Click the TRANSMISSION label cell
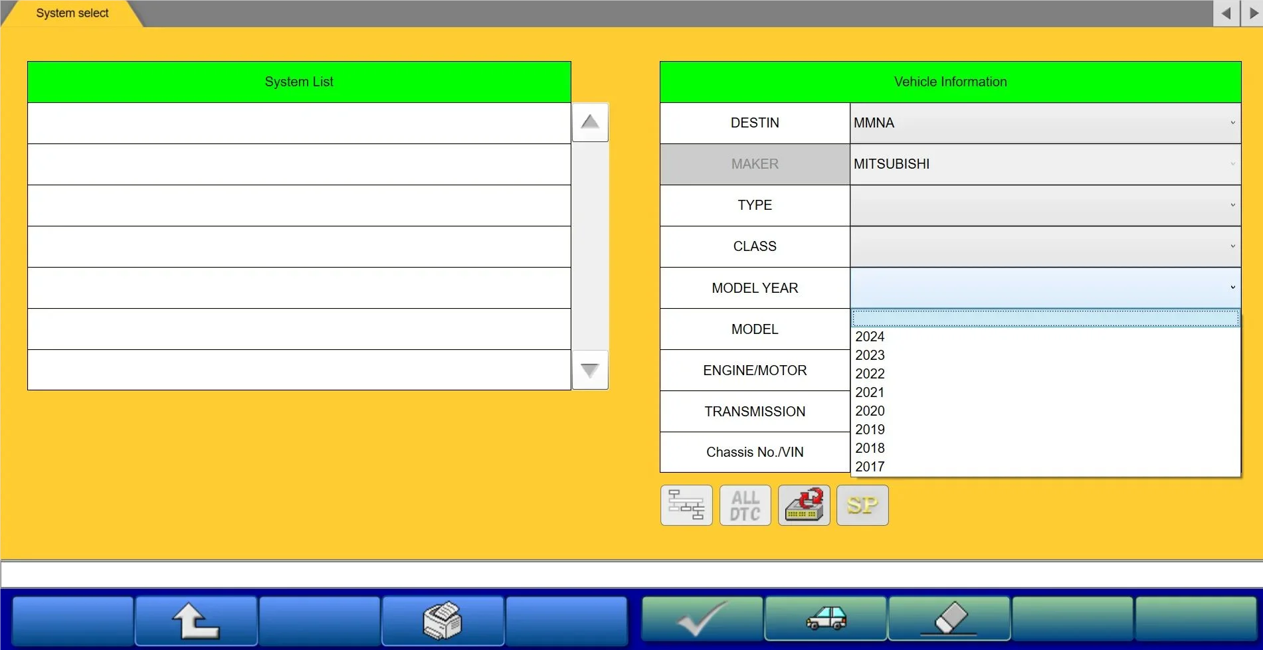The width and height of the screenshot is (1263, 650). tap(755, 412)
